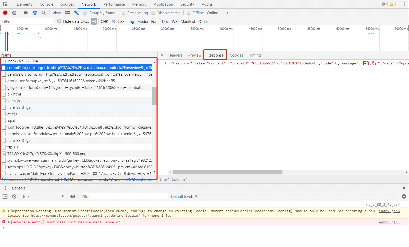Open the Performance tab

pyautogui.click(x=114, y=4)
